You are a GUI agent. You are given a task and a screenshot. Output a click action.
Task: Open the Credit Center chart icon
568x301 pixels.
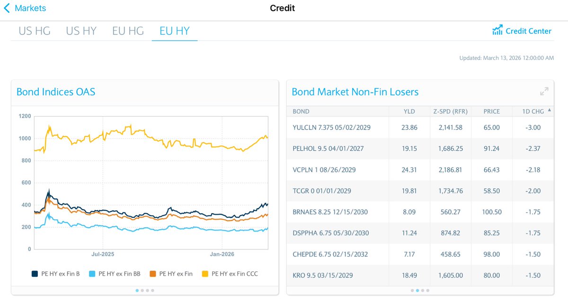[497, 30]
